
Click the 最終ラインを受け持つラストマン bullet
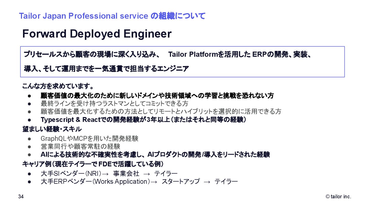tap(114, 103)
